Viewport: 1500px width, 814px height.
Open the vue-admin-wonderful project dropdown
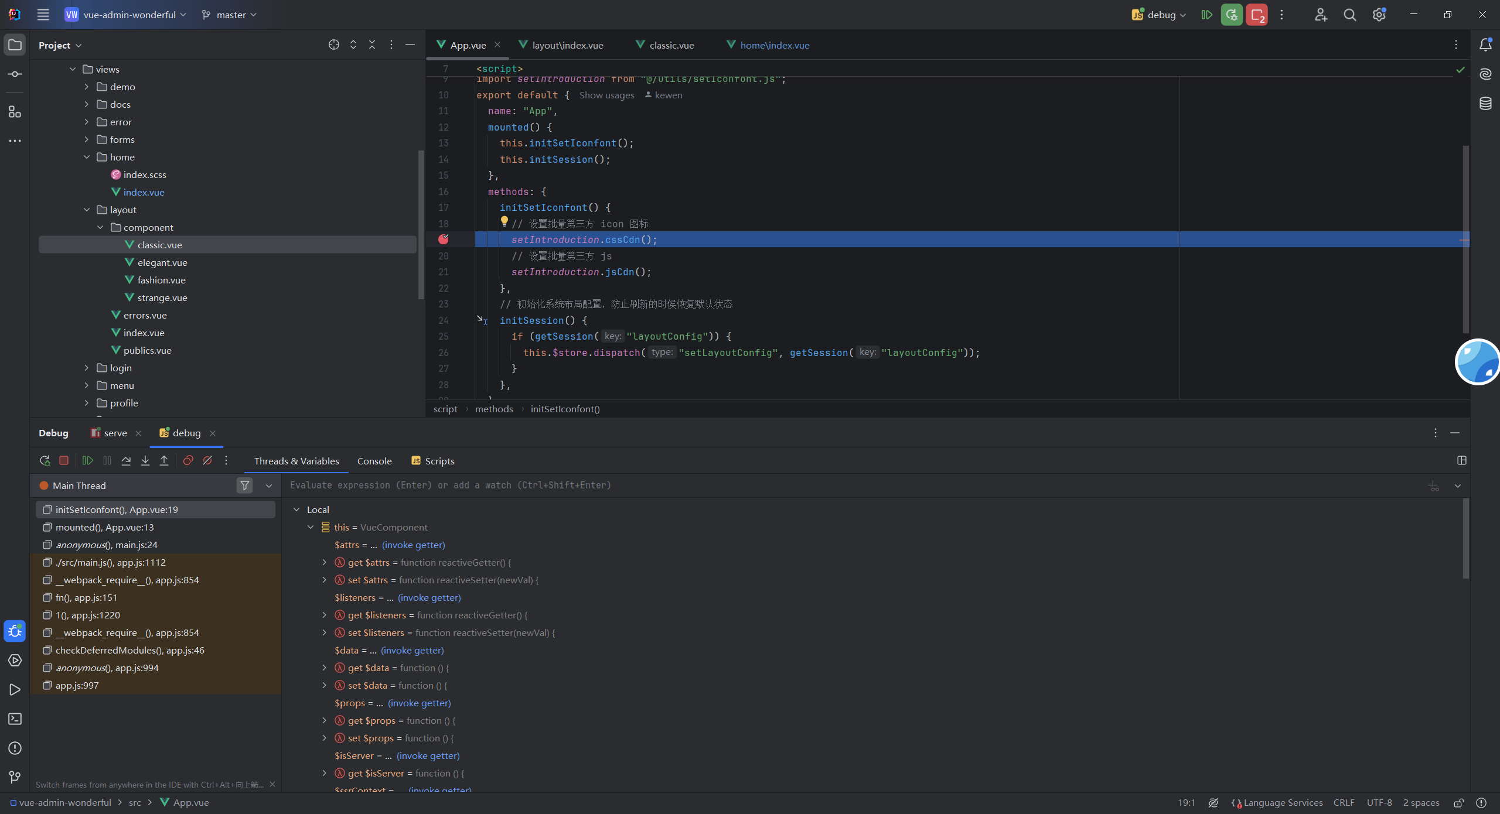click(x=126, y=15)
